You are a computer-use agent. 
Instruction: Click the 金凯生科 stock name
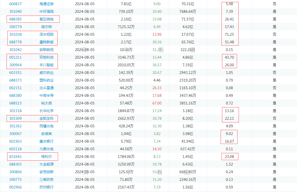(46, 119)
